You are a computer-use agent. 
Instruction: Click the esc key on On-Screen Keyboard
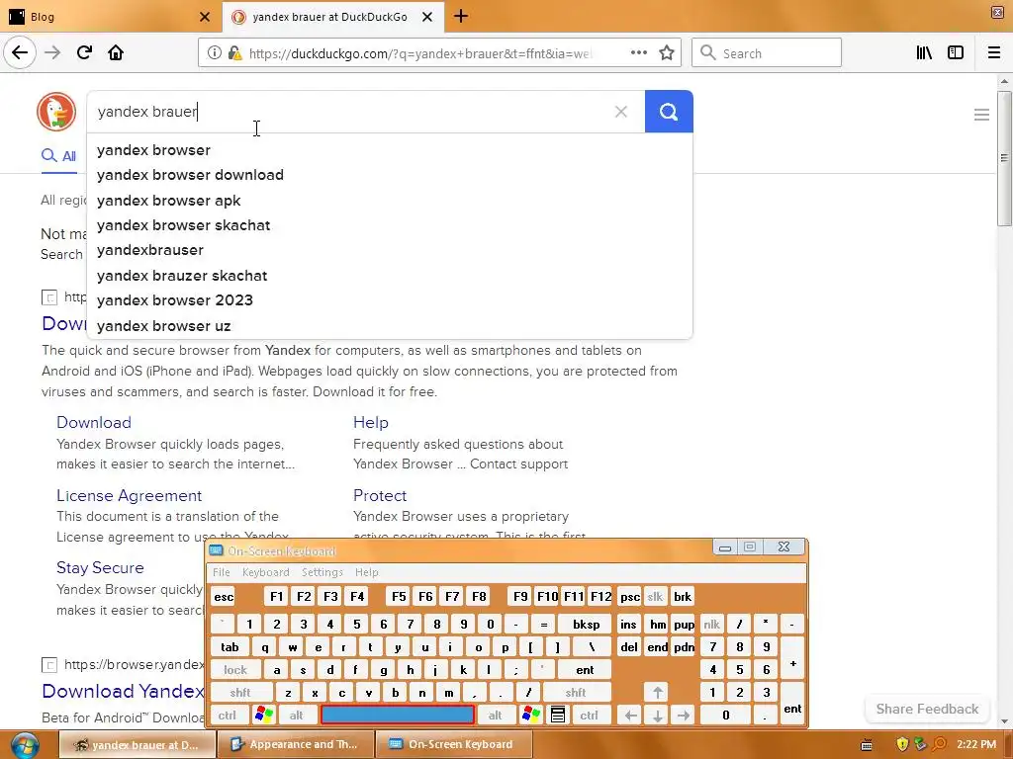click(224, 596)
